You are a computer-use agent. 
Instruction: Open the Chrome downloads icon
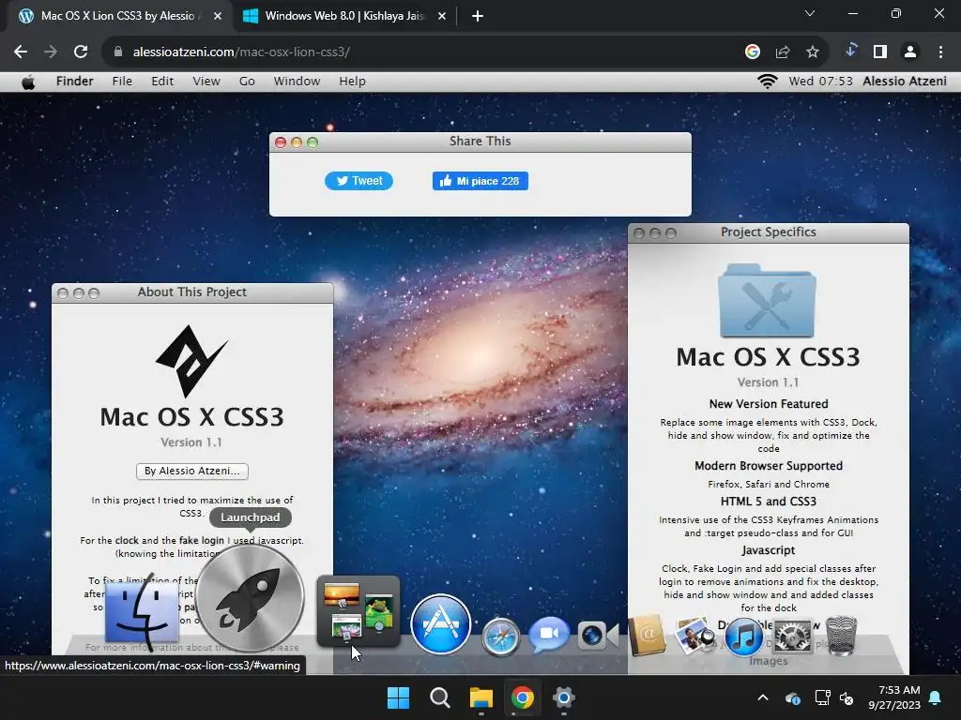850,51
